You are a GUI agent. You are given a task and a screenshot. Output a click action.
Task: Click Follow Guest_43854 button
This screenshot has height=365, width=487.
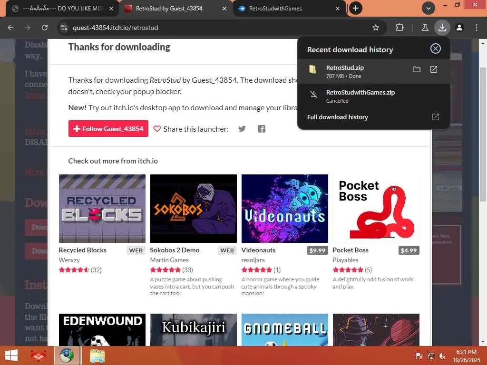(x=108, y=128)
